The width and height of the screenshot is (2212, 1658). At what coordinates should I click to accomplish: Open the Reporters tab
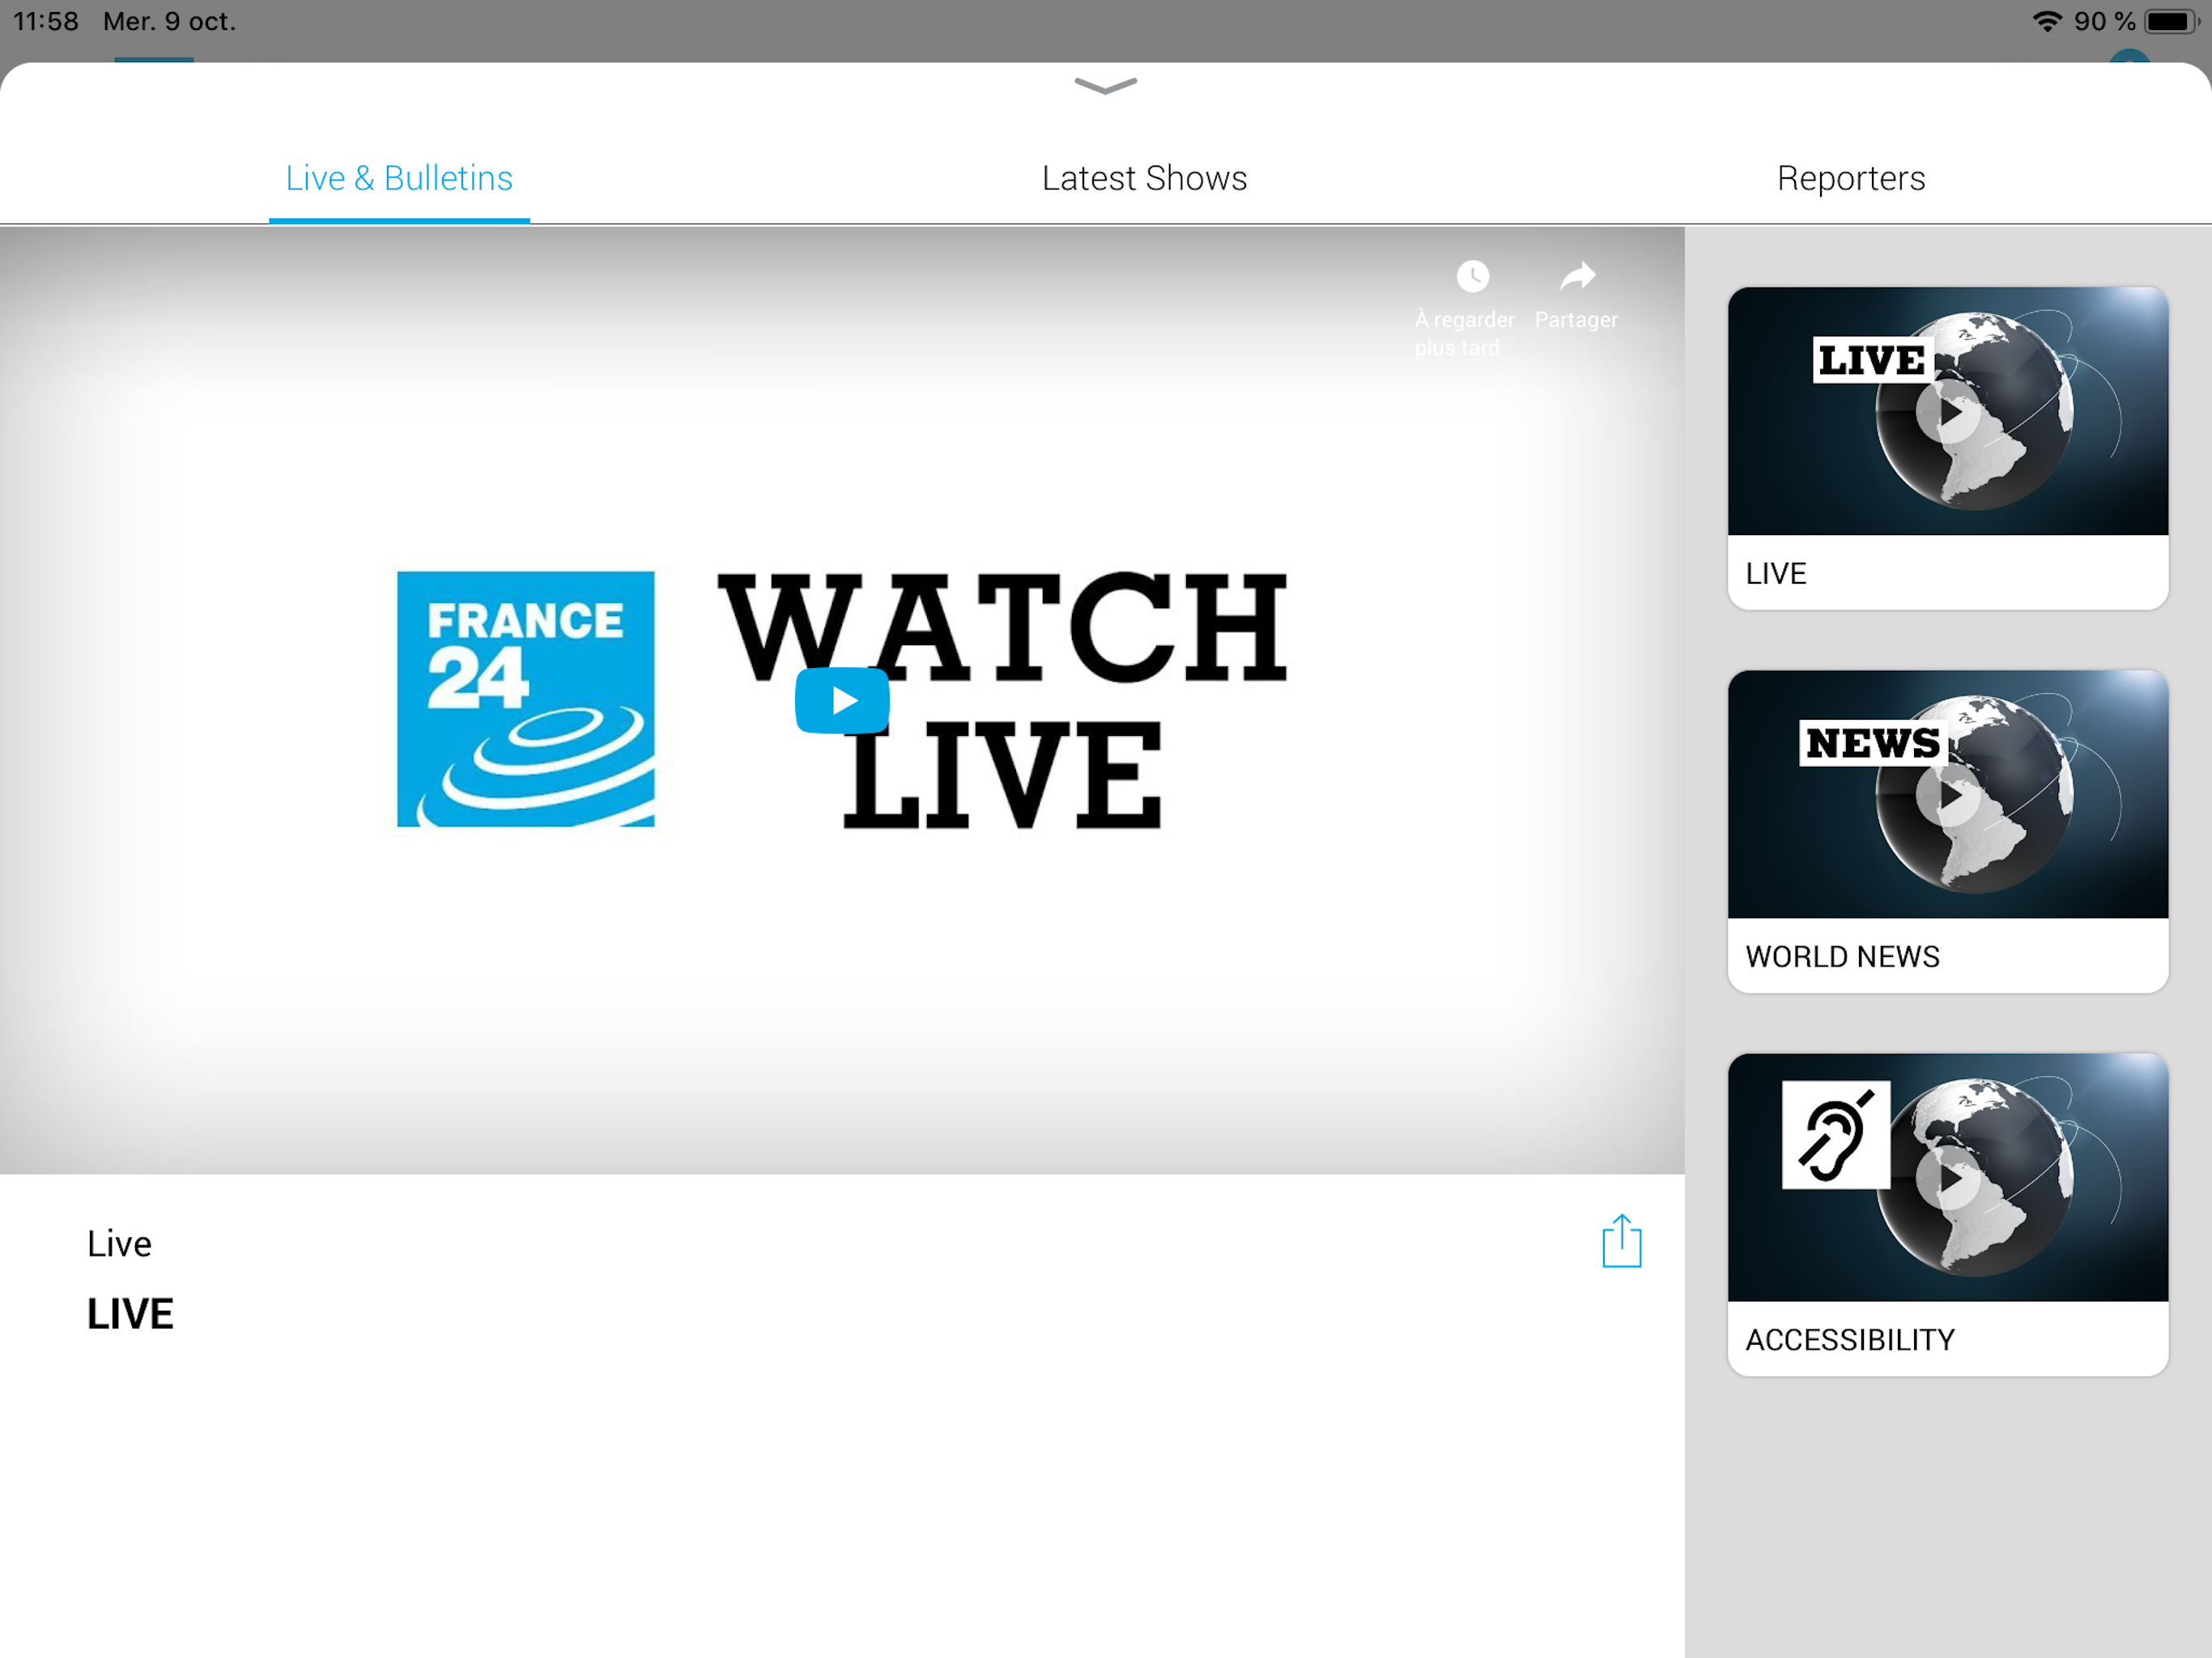point(1850,178)
